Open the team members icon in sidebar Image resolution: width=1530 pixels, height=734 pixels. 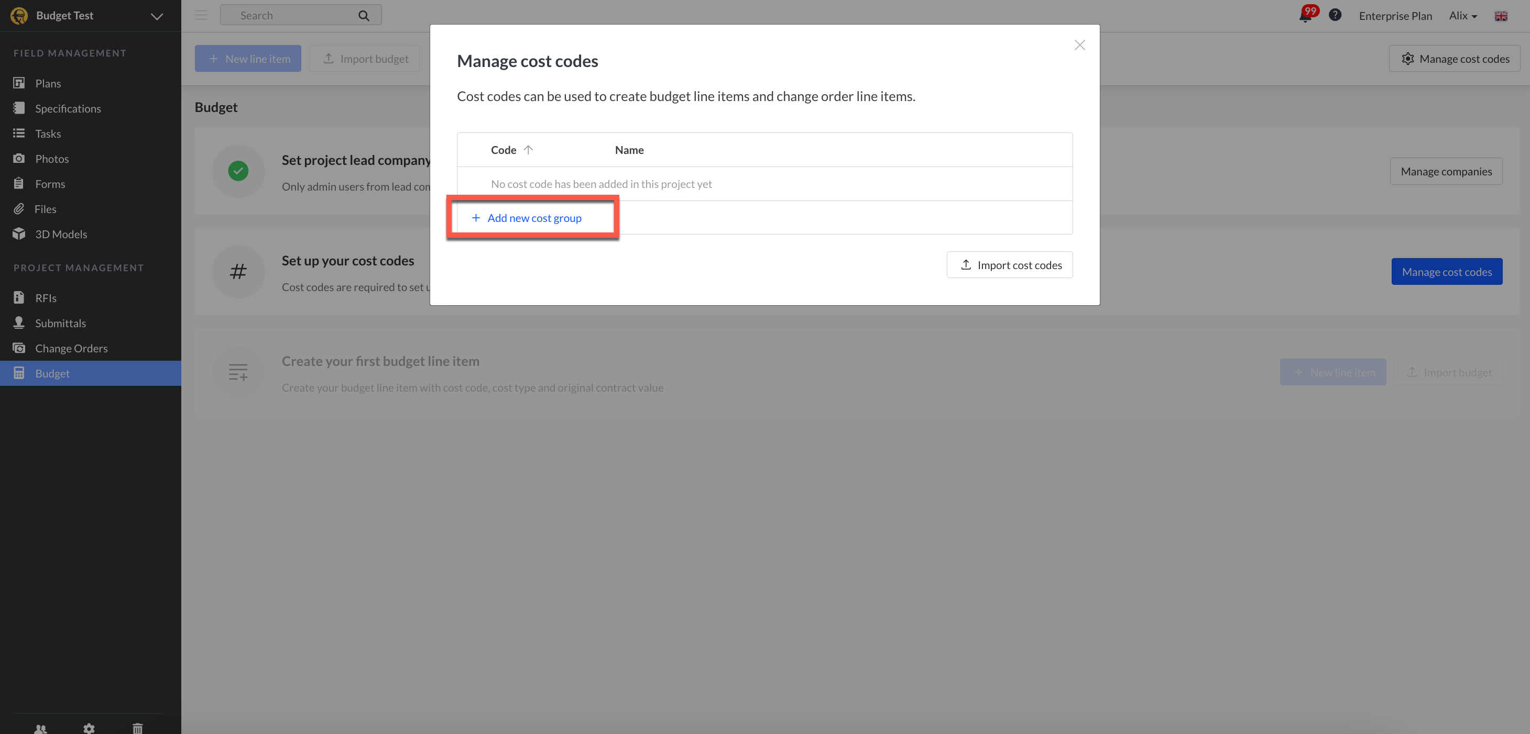[40, 728]
